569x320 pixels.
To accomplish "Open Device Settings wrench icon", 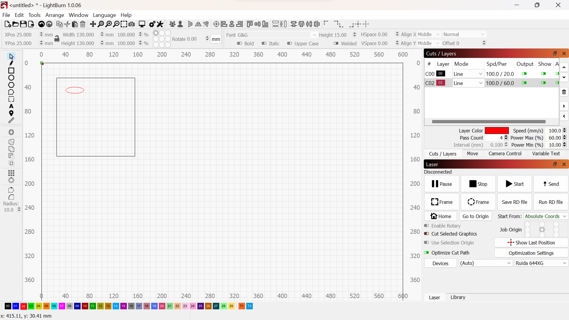I will pos(160,24).
